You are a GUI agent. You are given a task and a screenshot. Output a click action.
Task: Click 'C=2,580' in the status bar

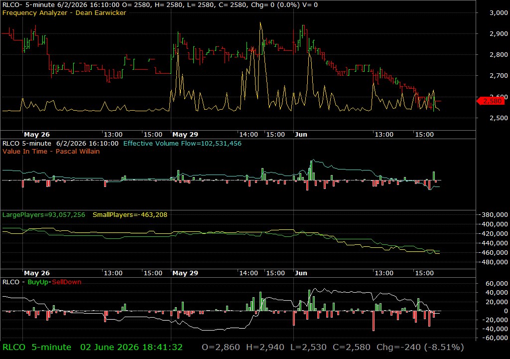click(352, 347)
